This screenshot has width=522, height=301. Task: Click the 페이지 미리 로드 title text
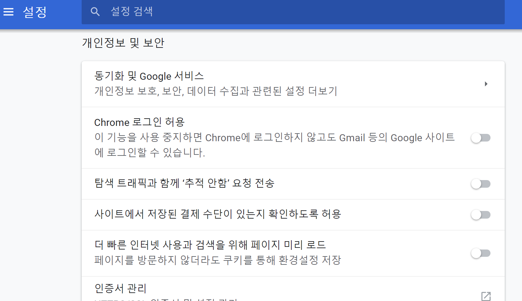[x=210, y=245]
